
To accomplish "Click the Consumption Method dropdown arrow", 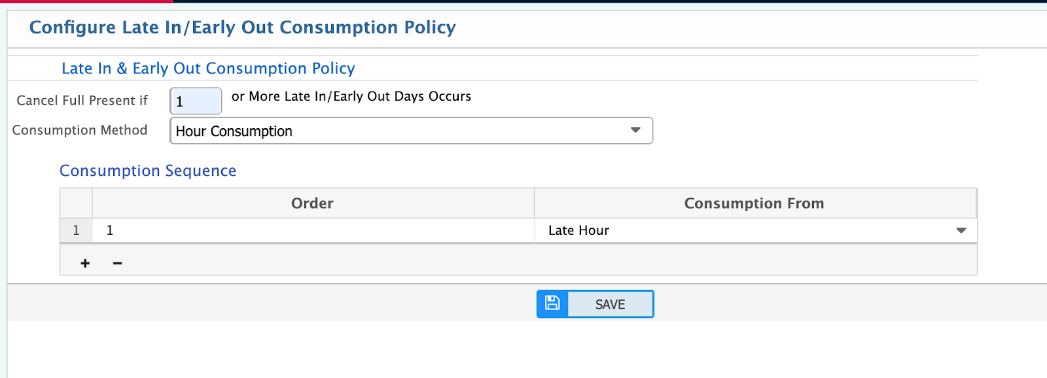I will [x=634, y=130].
